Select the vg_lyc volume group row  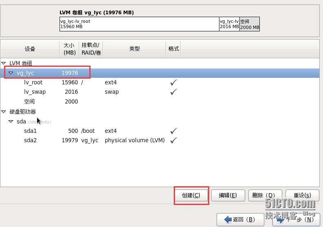pos(160,73)
